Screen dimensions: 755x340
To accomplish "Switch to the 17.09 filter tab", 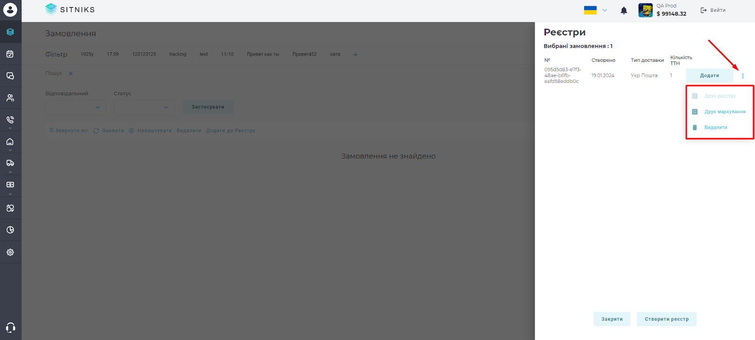I will 113,54.
